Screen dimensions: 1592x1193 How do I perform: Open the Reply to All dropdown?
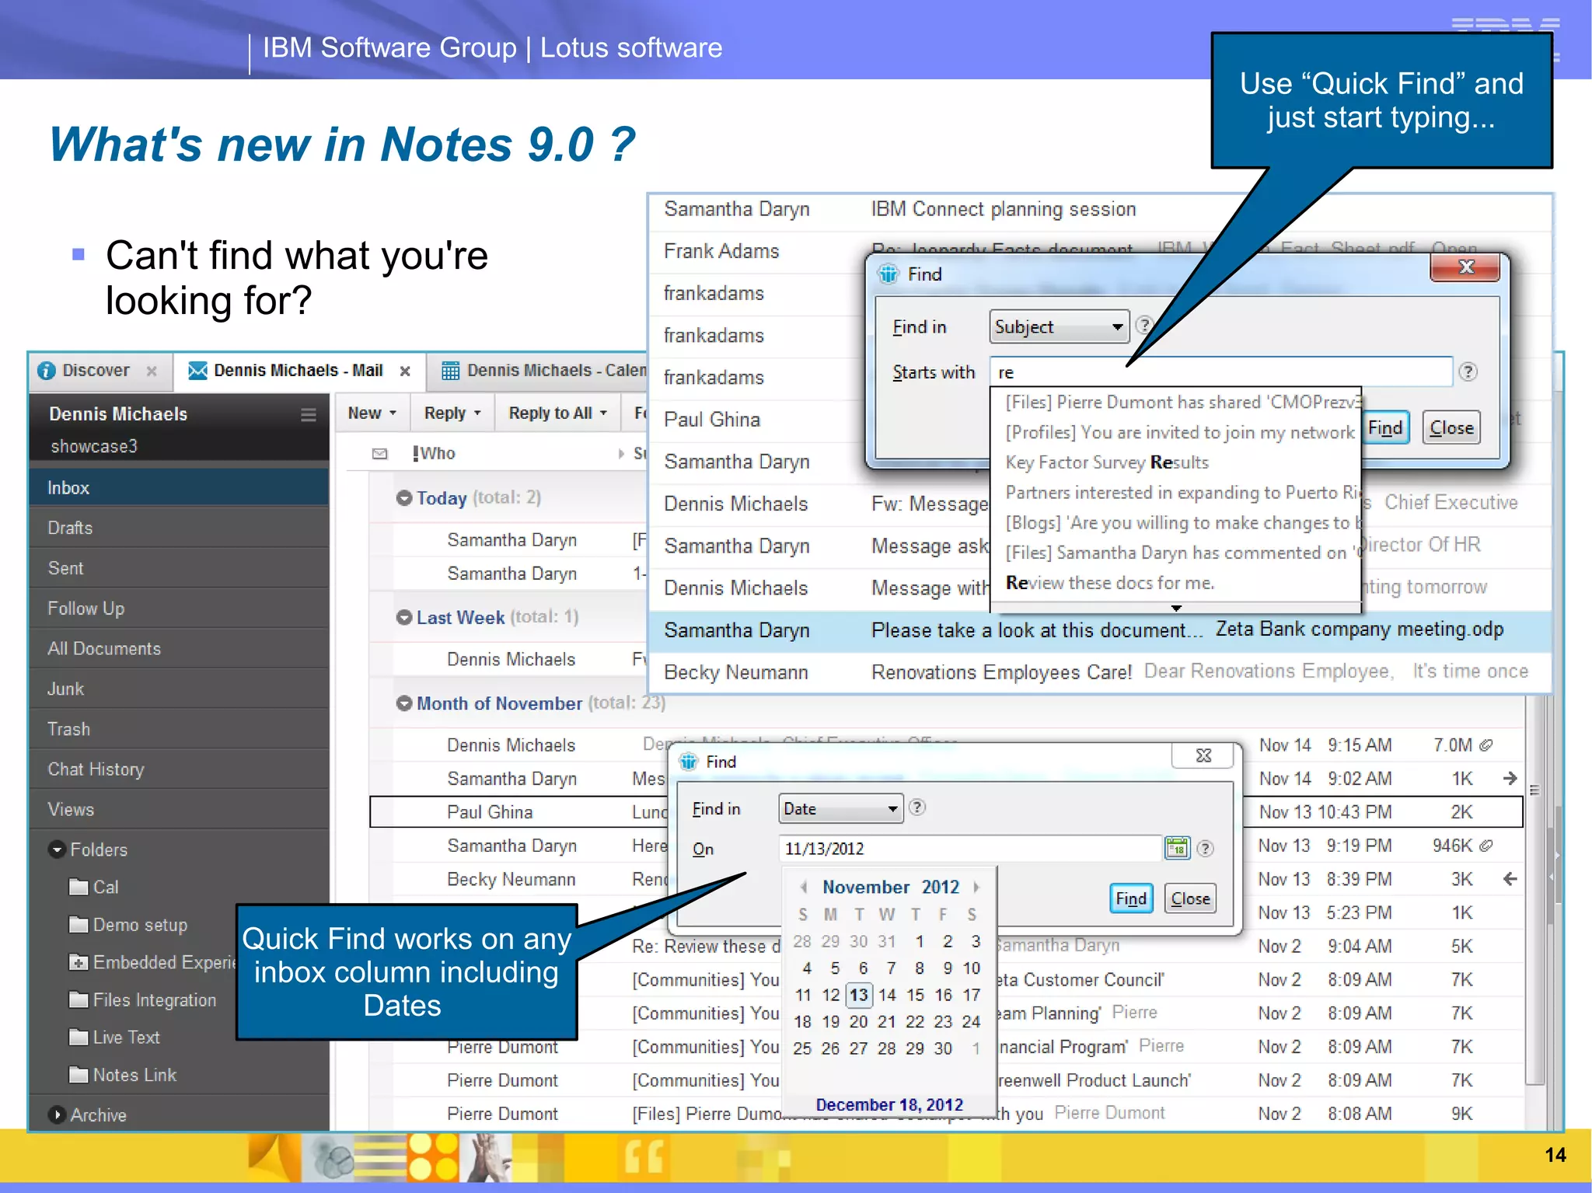603,413
